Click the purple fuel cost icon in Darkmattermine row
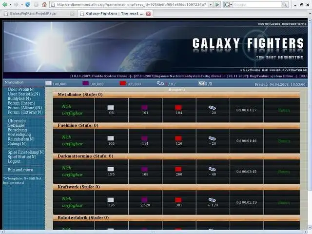 tap(144, 169)
